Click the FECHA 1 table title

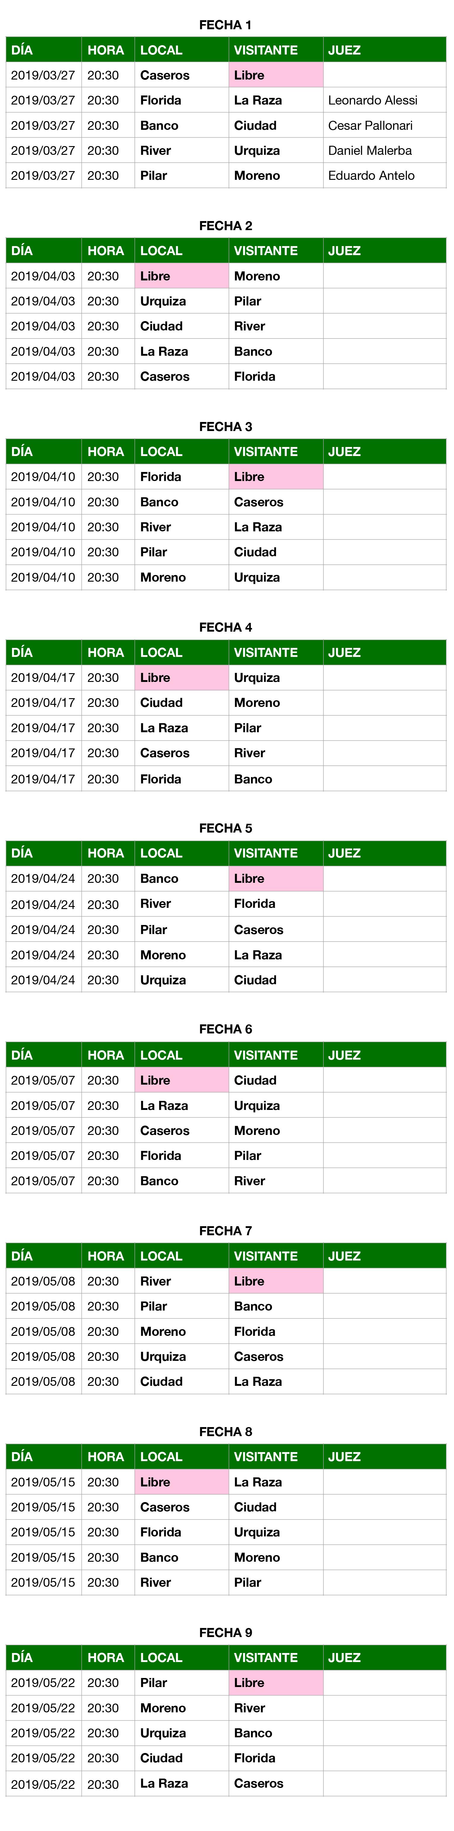click(x=225, y=25)
